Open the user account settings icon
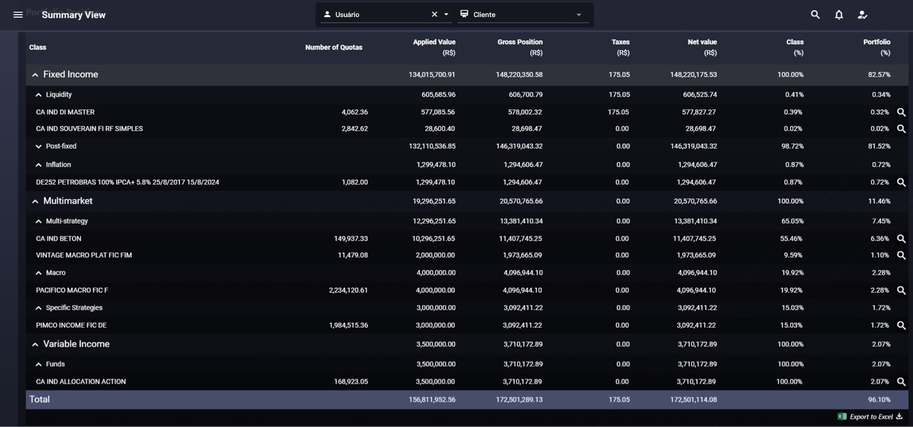The image size is (913, 427). (x=862, y=15)
